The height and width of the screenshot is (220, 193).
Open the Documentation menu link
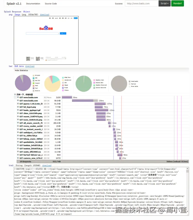[33, 4]
